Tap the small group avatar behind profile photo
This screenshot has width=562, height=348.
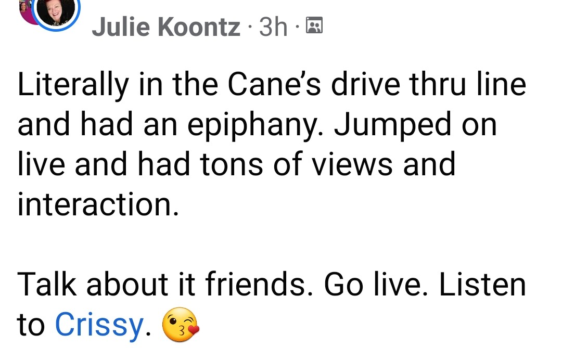tap(26, 11)
